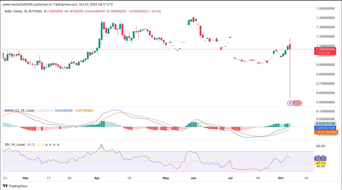This screenshot has height=190, width=342.
Task: Click the Jul label on the time axis
Action: 231,178
